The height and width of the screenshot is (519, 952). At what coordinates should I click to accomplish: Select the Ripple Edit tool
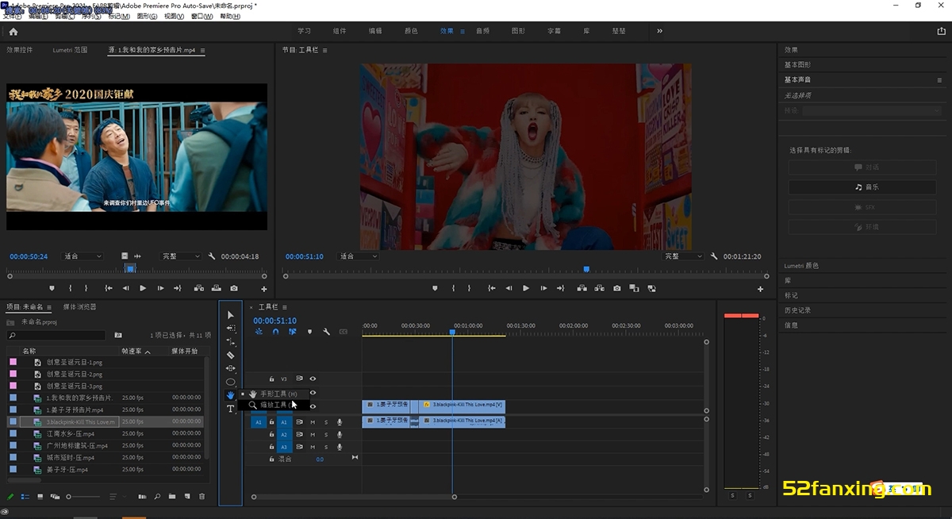click(231, 342)
